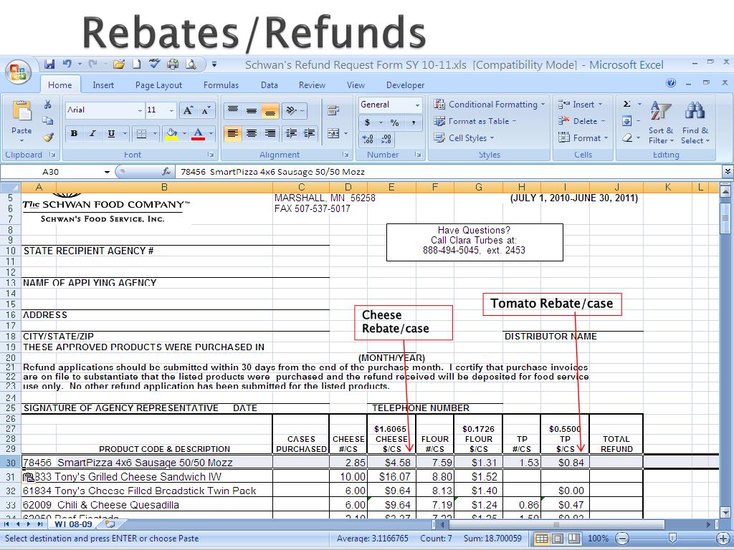734x550 pixels.
Task: Set bottom vertical alignment
Action: click(x=270, y=110)
